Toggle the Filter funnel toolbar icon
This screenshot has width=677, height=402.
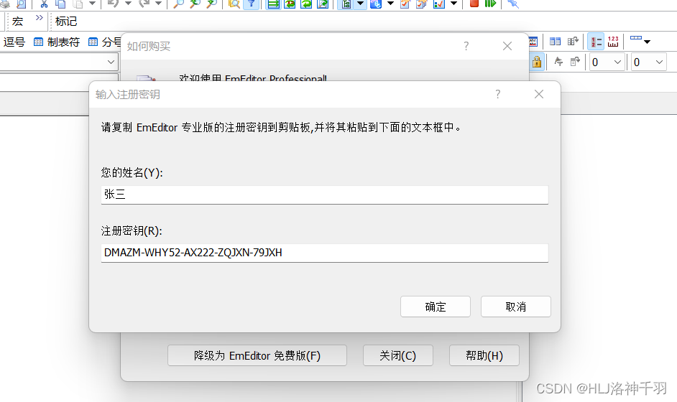click(x=251, y=4)
